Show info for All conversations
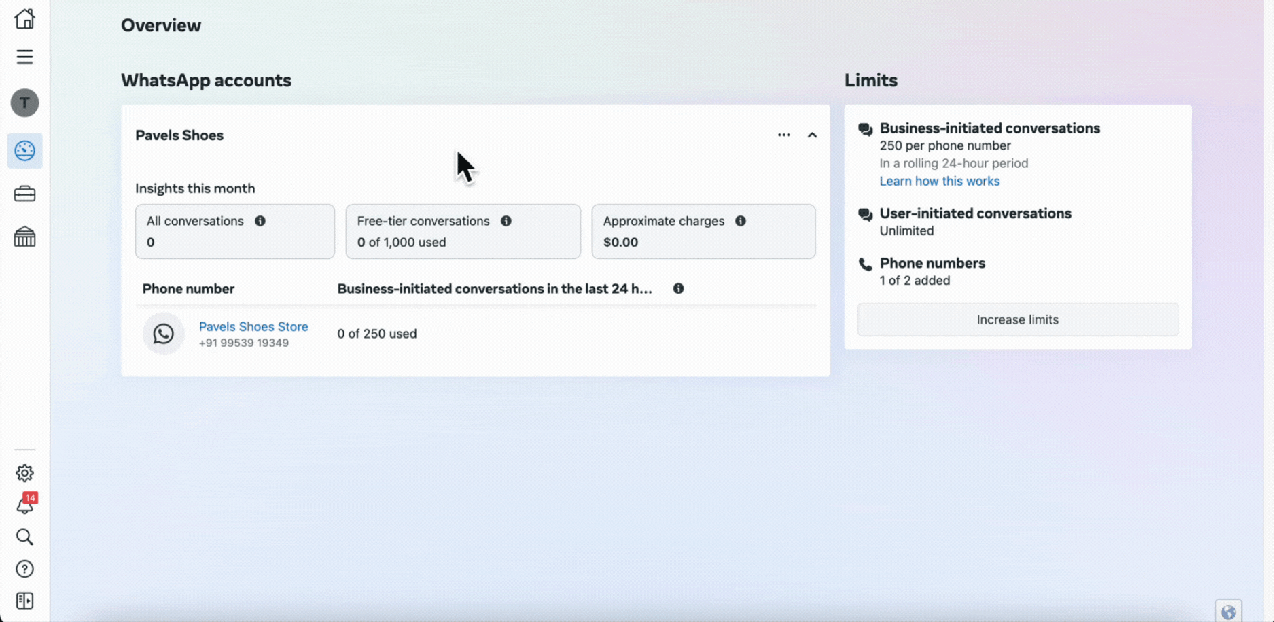Image resolution: width=1274 pixels, height=622 pixels. pos(260,221)
